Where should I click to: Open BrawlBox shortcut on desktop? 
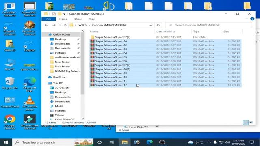[x=30, y=28]
